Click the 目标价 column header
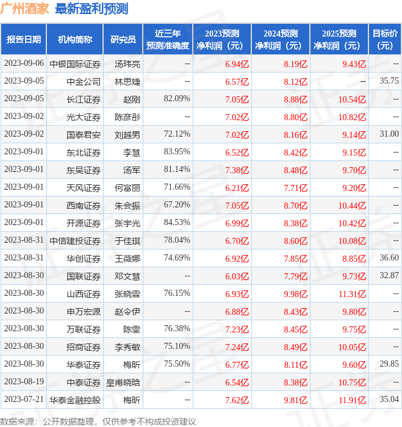The image size is (402, 427). [x=385, y=40]
